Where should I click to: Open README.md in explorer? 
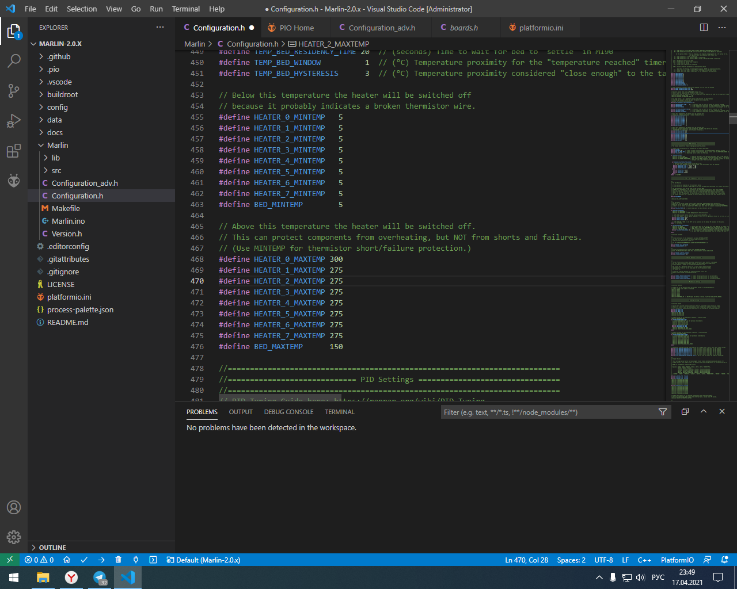click(x=101, y=322)
